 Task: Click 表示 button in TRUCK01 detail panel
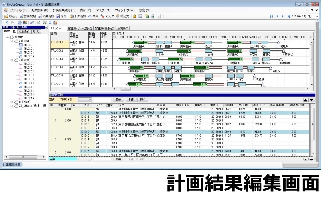[118, 100]
